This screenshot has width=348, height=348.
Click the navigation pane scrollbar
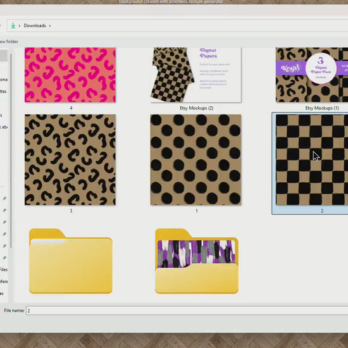tap(11, 151)
